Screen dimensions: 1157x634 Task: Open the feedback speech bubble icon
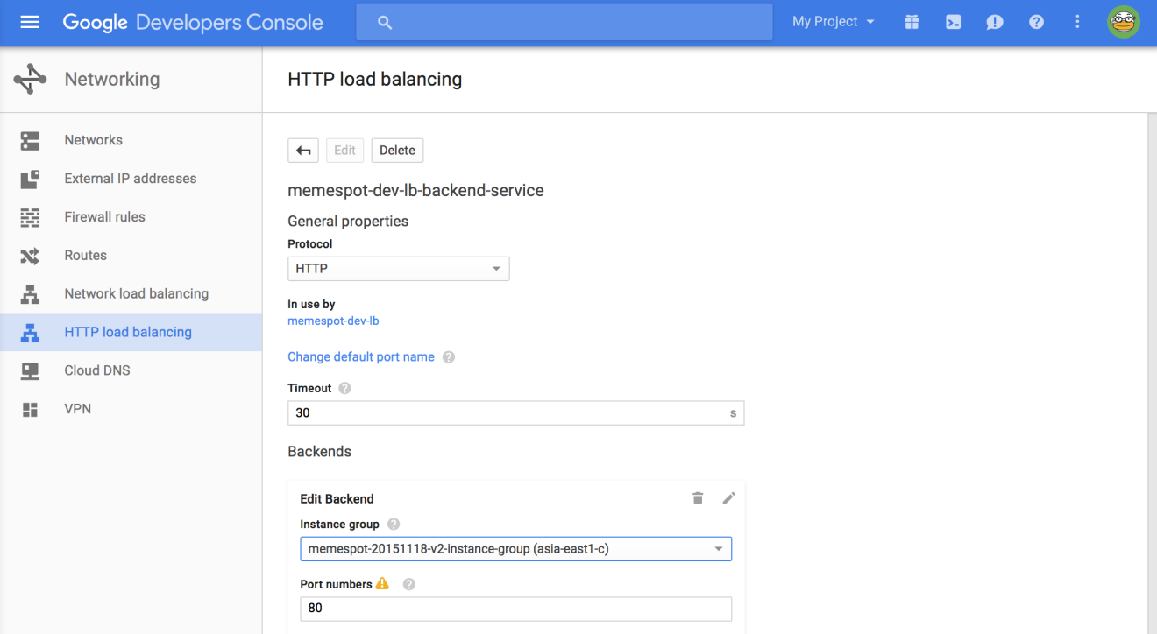(x=995, y=21)
